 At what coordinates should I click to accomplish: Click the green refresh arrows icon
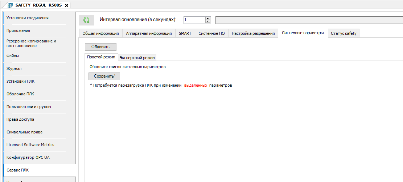pyautogui.click(x=86, y=20)
